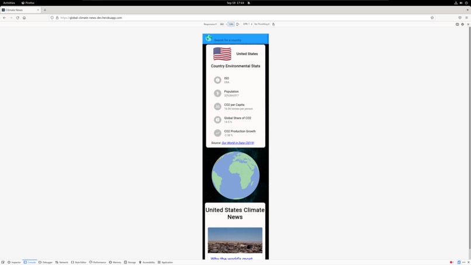Switch to the Network tab
Screen dimensions: 471x265
click(61, 262)
